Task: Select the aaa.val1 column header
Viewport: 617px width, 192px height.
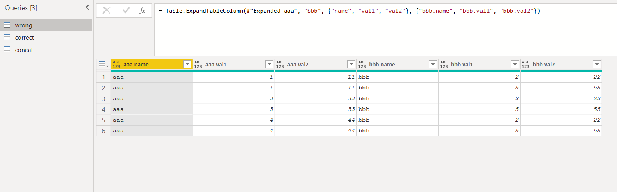Action: (234, 65)
